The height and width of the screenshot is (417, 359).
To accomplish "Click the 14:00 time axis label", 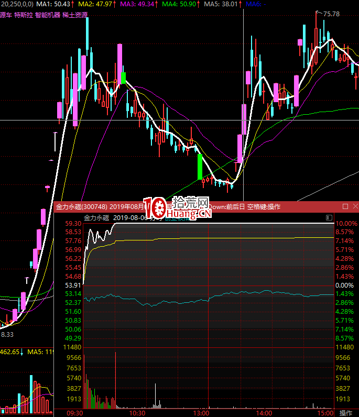I will pyautogui.click(x=264, y=413).
